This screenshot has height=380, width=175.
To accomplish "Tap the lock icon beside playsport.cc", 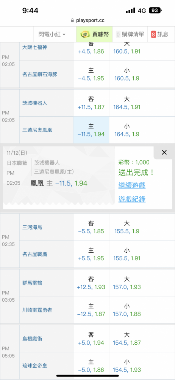I will (x=72, y=21).
